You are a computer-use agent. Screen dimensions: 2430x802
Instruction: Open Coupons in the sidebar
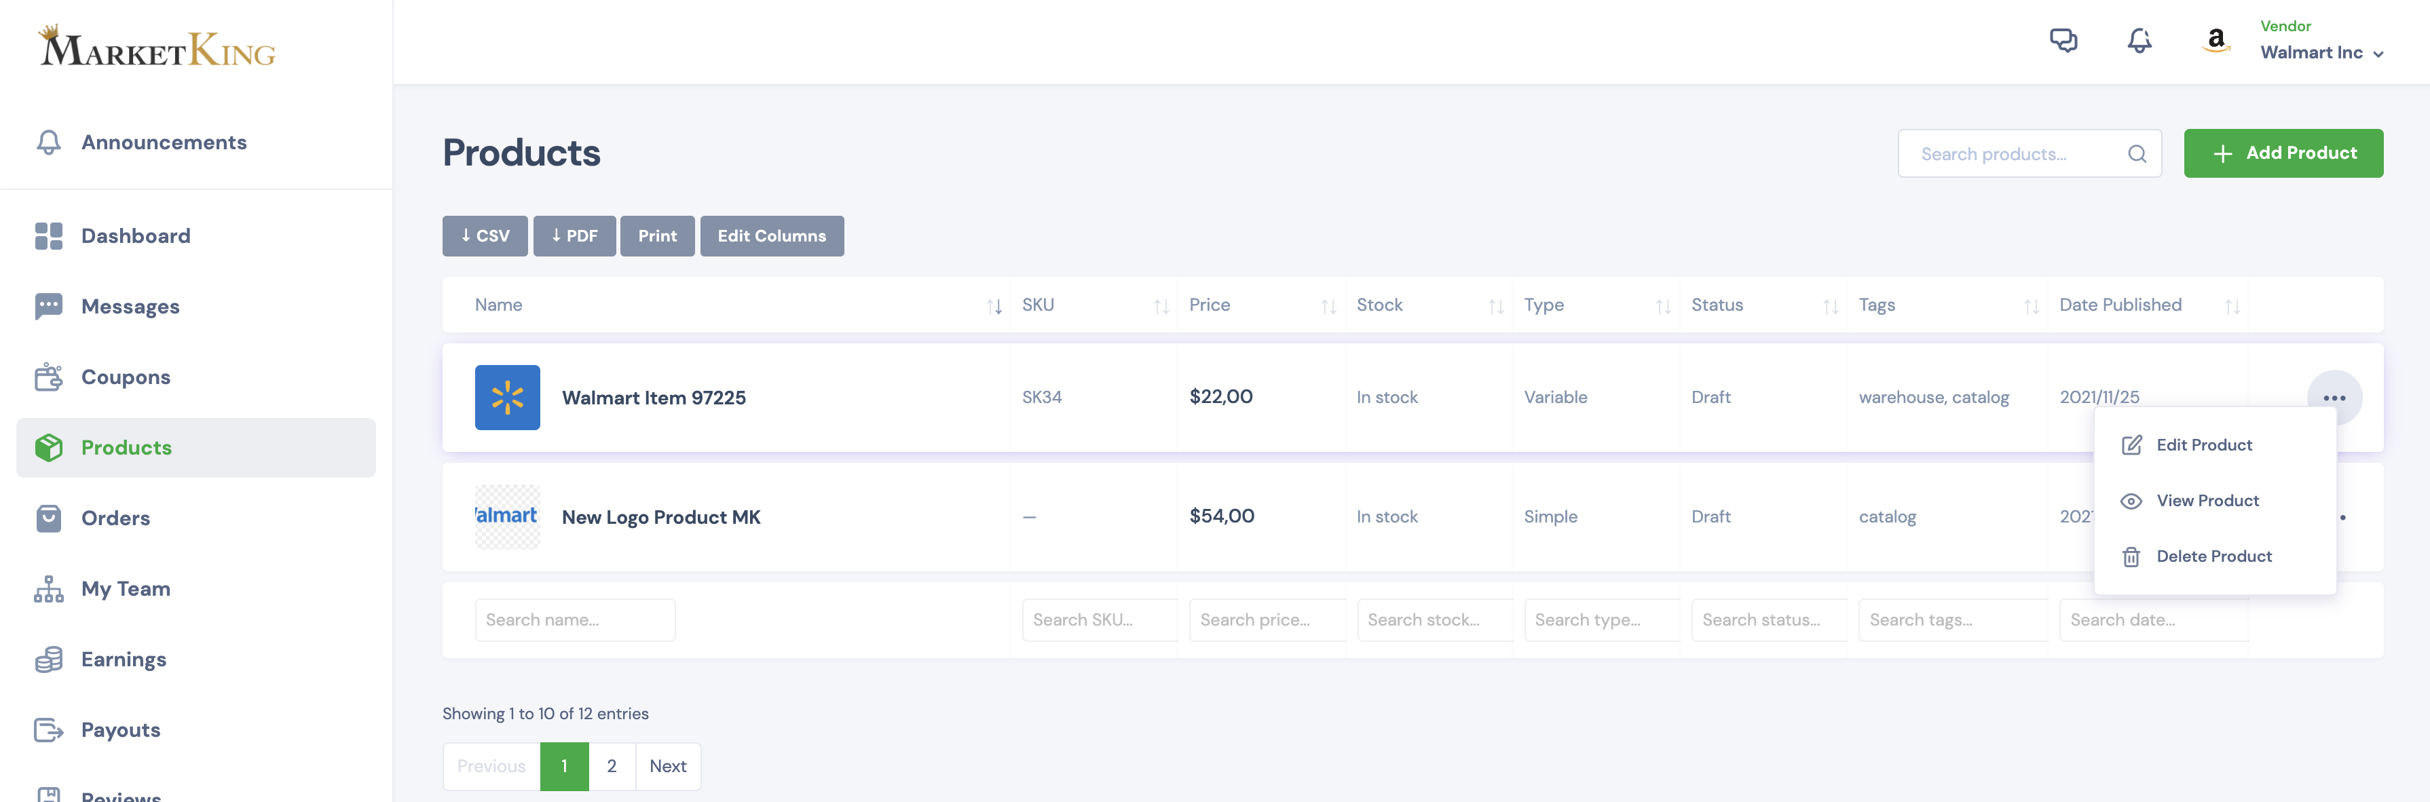126,377
